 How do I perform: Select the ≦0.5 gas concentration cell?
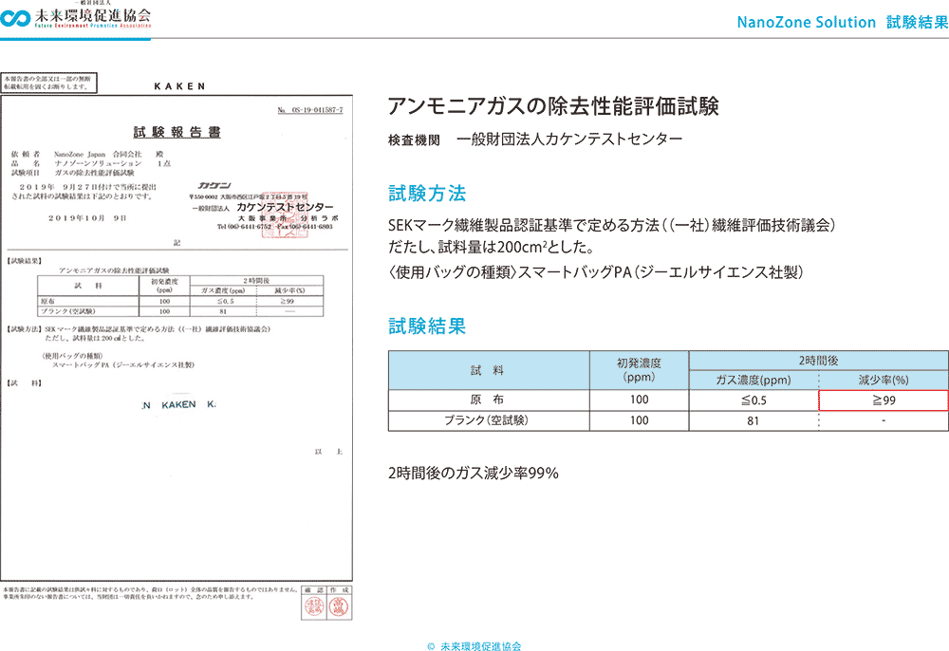pyautogui.click(x=754, y=400)
